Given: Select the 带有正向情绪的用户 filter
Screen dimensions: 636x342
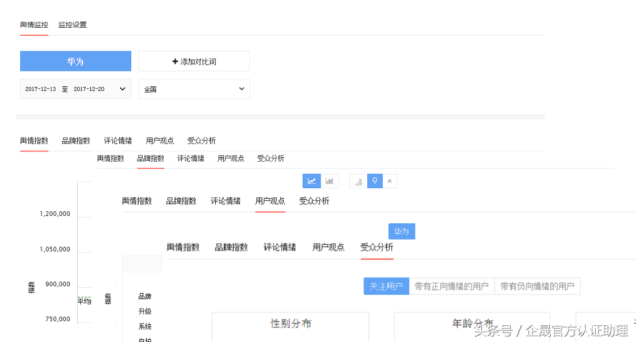Looking at the screenshot, I should [451, 286].
